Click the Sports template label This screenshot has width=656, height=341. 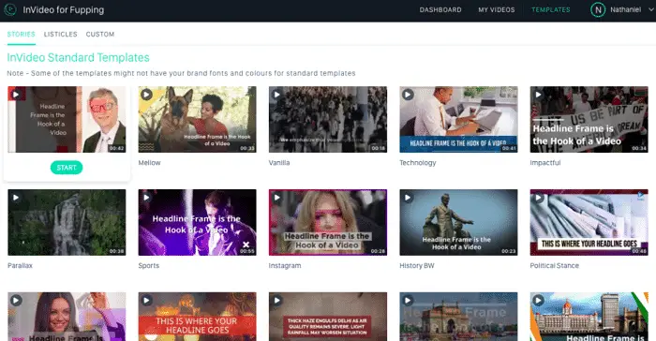(149, 266)
